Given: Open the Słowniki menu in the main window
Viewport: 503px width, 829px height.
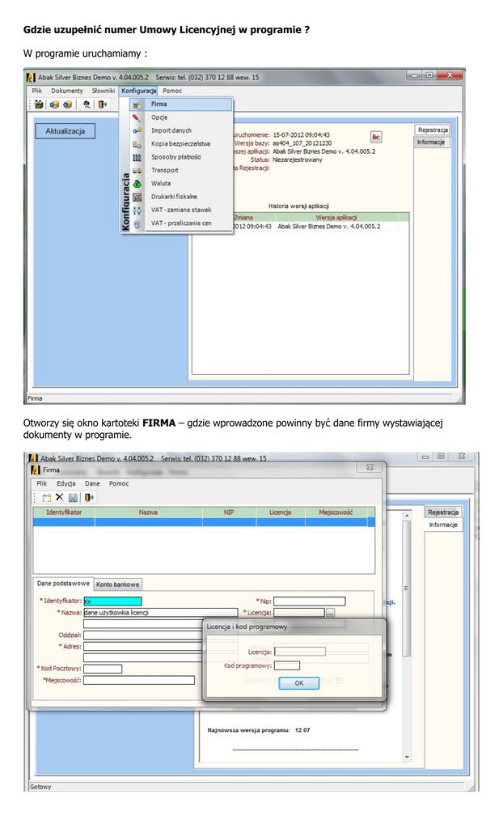Looking at the screenshot, I should tap(103, 91).
